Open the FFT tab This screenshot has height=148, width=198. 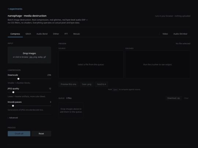[x=66, y=34]
